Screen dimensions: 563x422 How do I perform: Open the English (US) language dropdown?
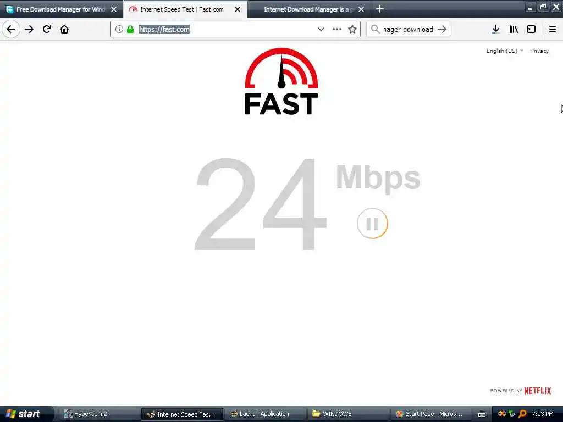[x=505, y=51]
